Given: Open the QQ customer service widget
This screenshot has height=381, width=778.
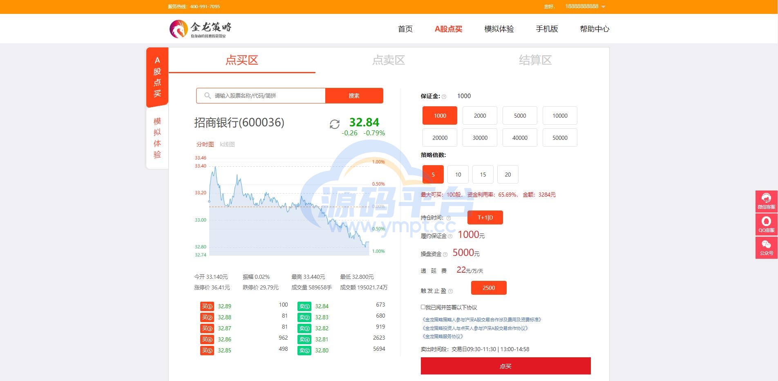Looking at the screenshot, I should point(766,224).
